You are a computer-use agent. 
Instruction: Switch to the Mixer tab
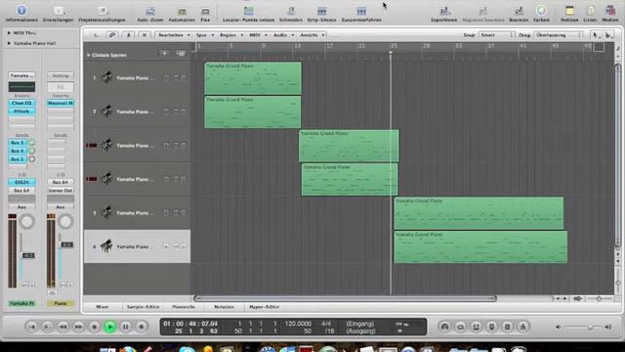pyautogui.click(x=102, y=307)
